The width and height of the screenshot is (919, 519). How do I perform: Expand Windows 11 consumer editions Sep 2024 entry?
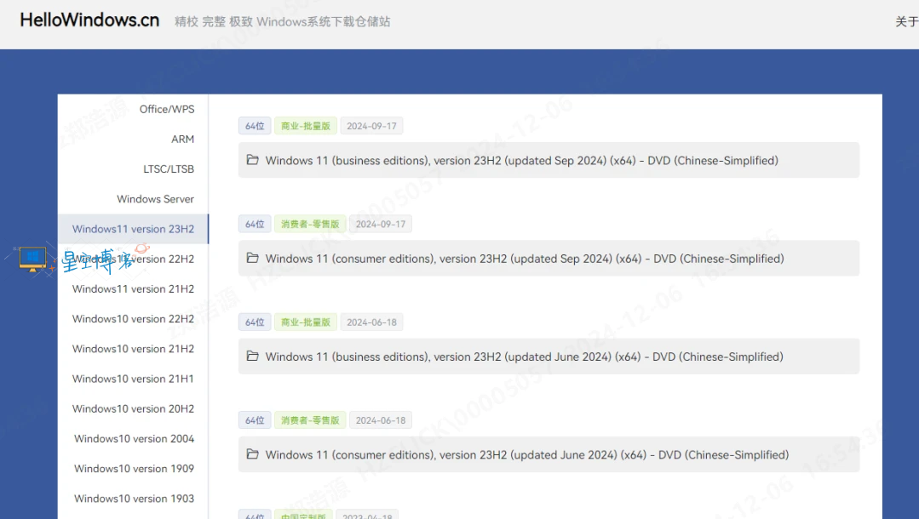pos(549,259)
